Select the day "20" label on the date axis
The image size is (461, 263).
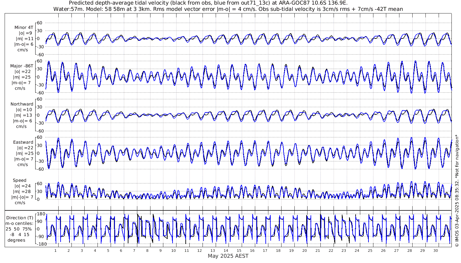coord(305,251)
